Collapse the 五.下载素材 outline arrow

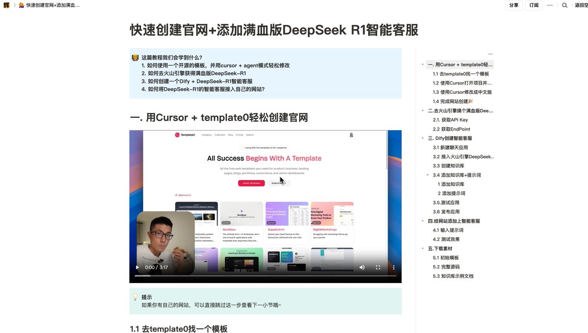click(423, 248)
